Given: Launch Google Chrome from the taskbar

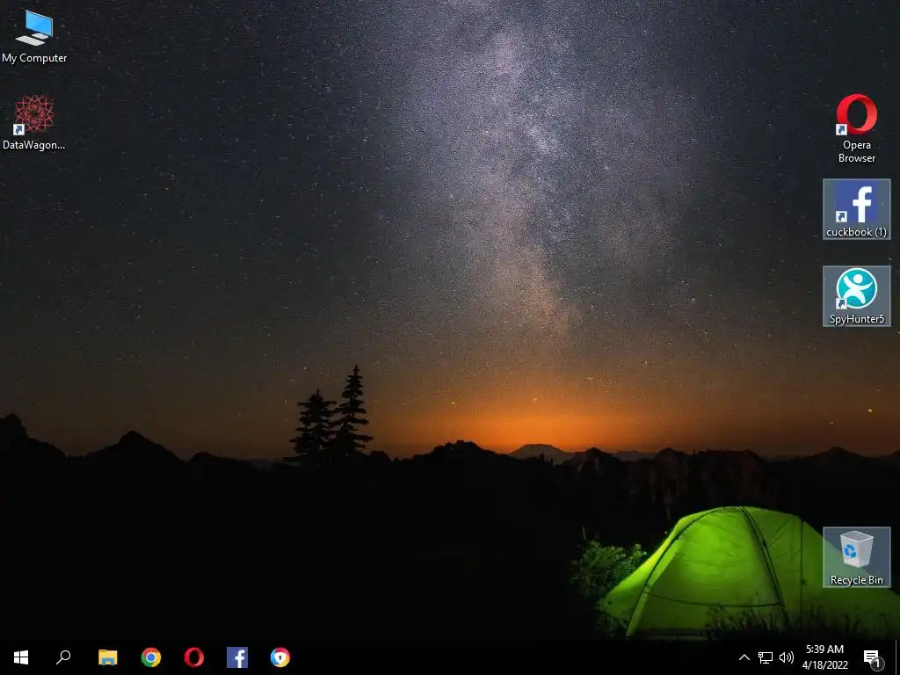Looking at the screenshot, I should point(151,657).
